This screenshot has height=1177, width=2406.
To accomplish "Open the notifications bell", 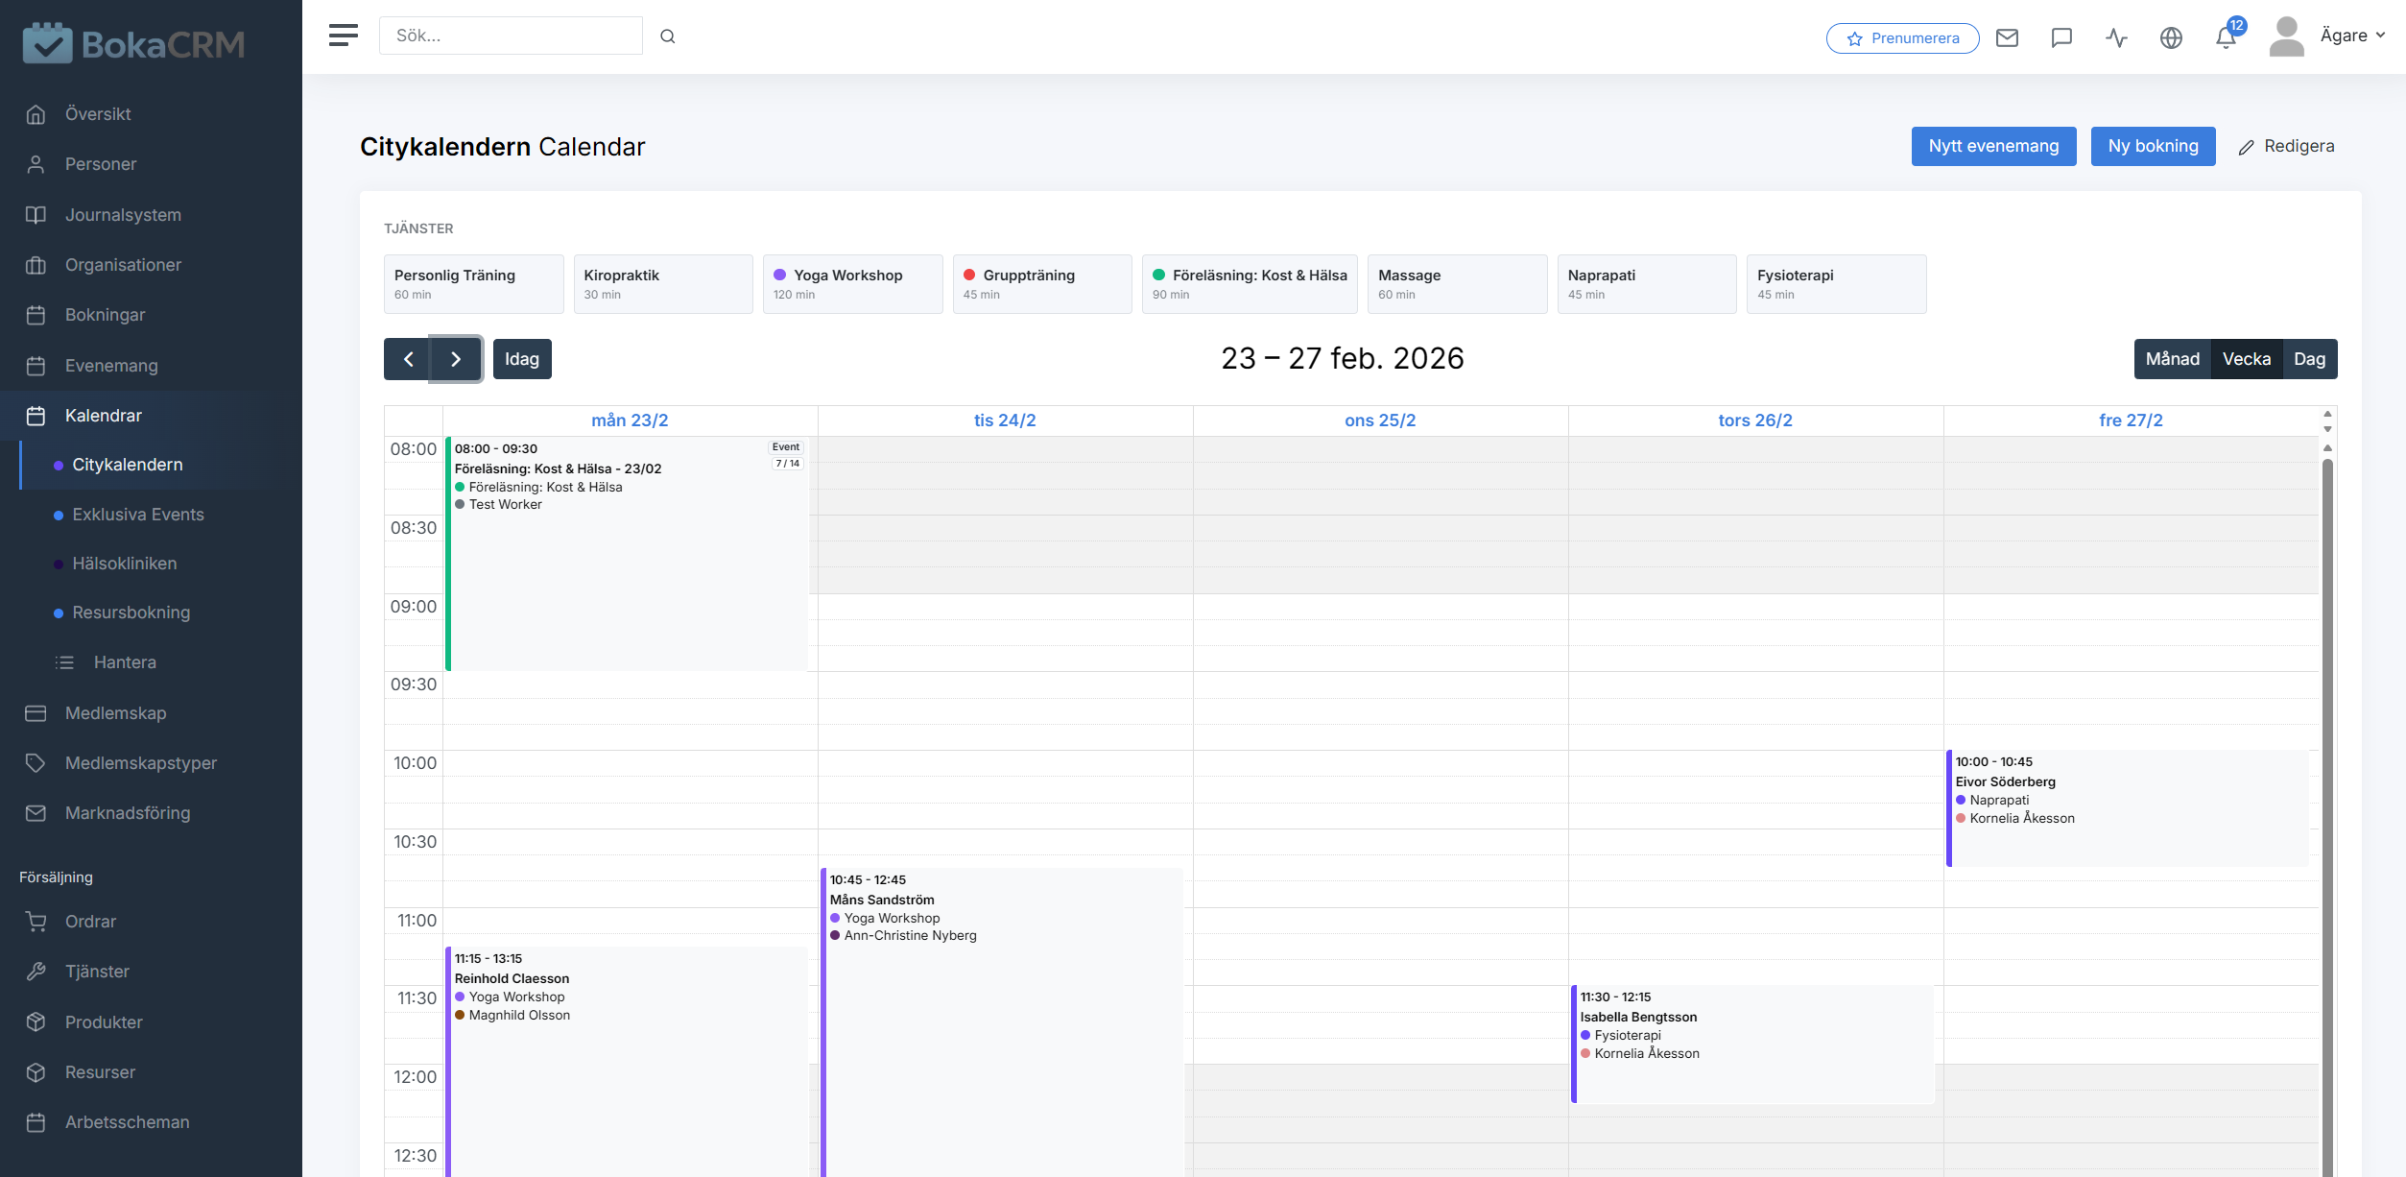I will tap(2226, 37).
